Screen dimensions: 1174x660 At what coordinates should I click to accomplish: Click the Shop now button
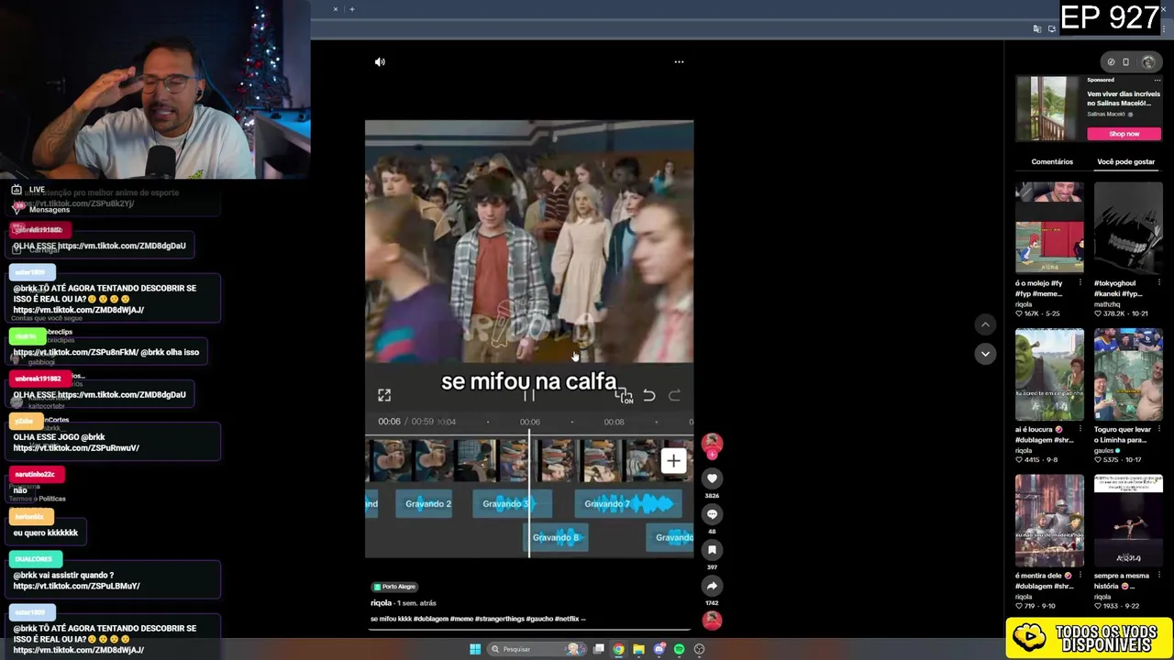tap(1124, 134)
